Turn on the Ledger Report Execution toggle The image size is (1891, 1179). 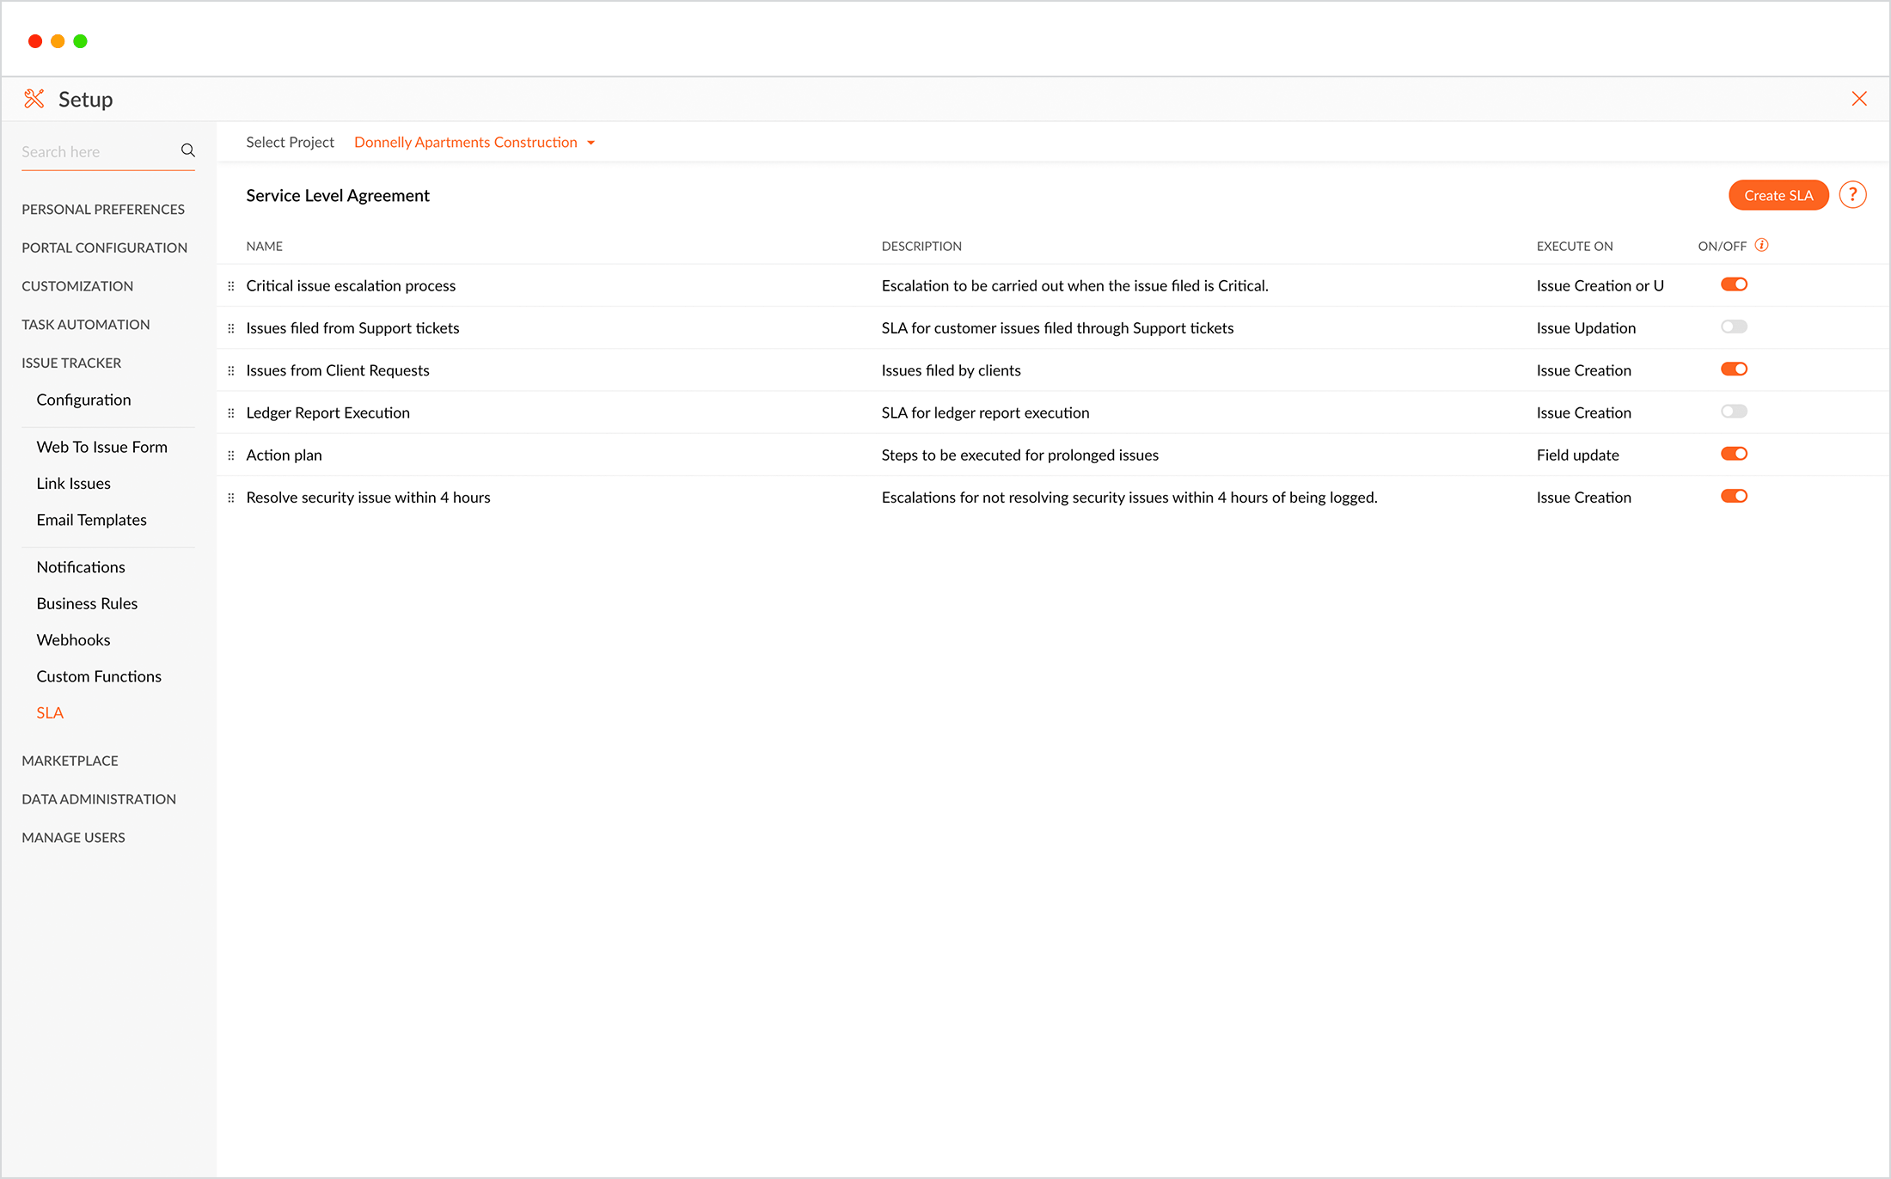tap(1734, 412)
